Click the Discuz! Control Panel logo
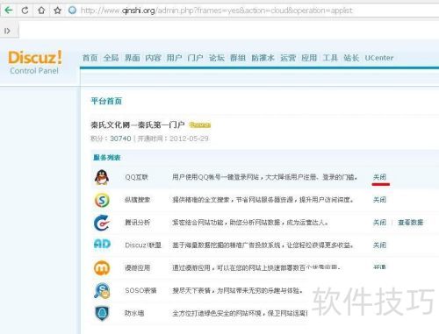 pyautogui.click(x=34, y=62)
